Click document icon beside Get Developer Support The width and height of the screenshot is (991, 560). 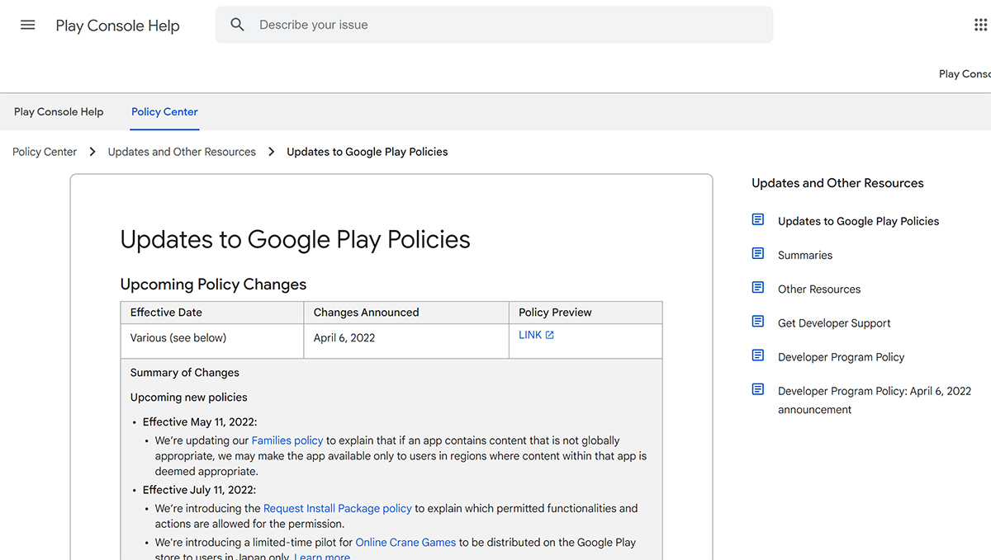coord(758,321)
